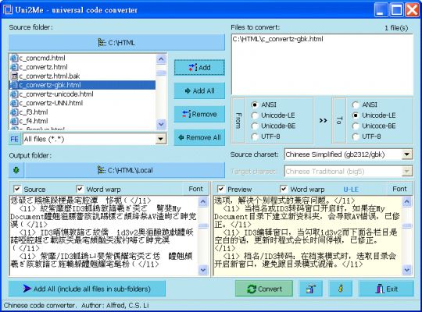Select c_convertz-gbk.html in file list

(x=82, y=85)
